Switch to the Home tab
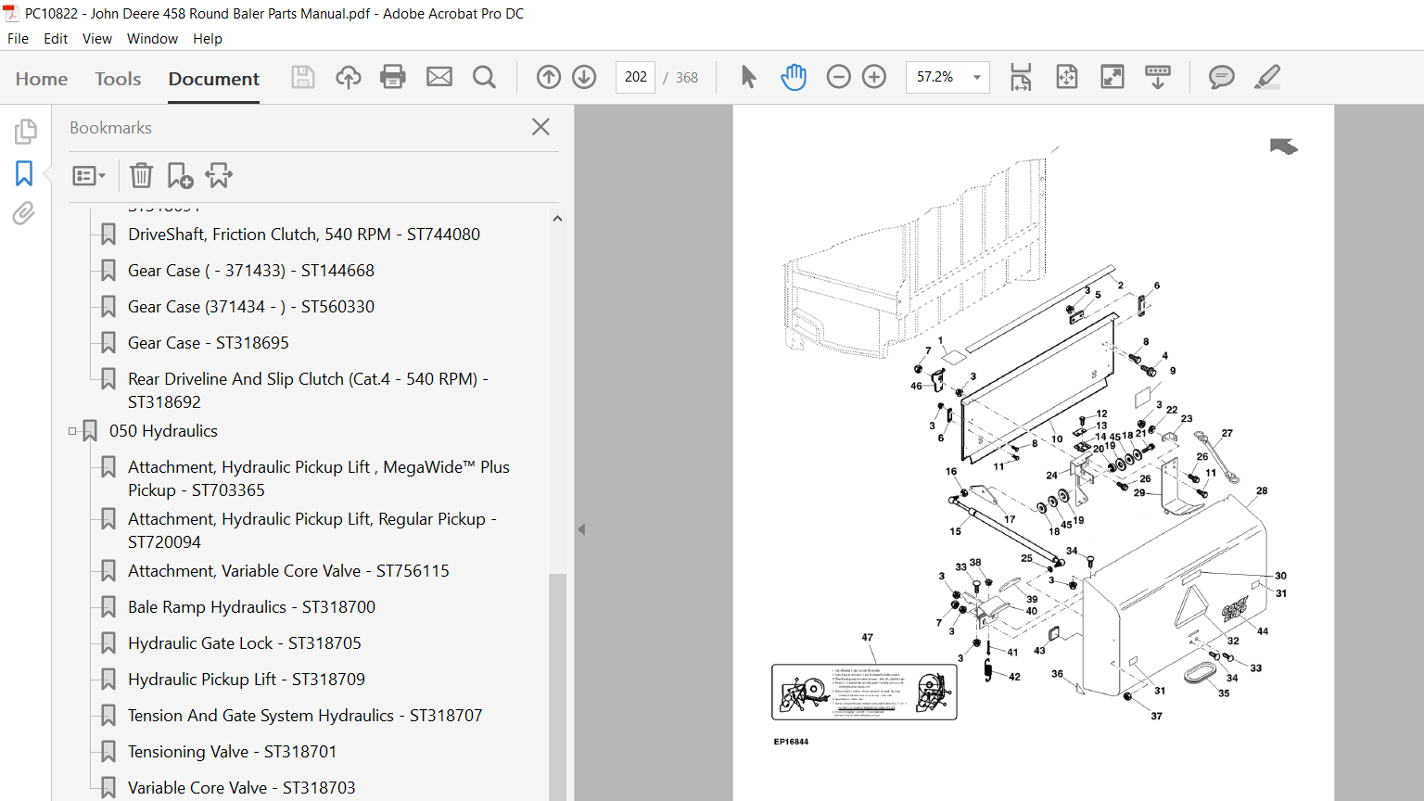The height and width of the screenshot is (801, 1424). tap(42, 79)
